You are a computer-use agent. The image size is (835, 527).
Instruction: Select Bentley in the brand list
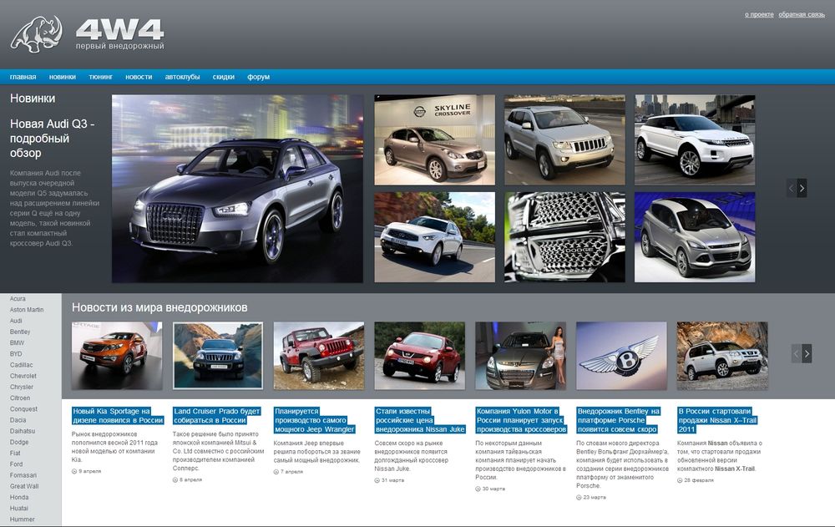pyautogui.click(x=20, y=332)
